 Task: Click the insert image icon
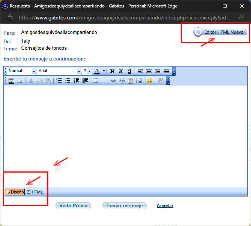pyautogui.click(x=139, y=81)
